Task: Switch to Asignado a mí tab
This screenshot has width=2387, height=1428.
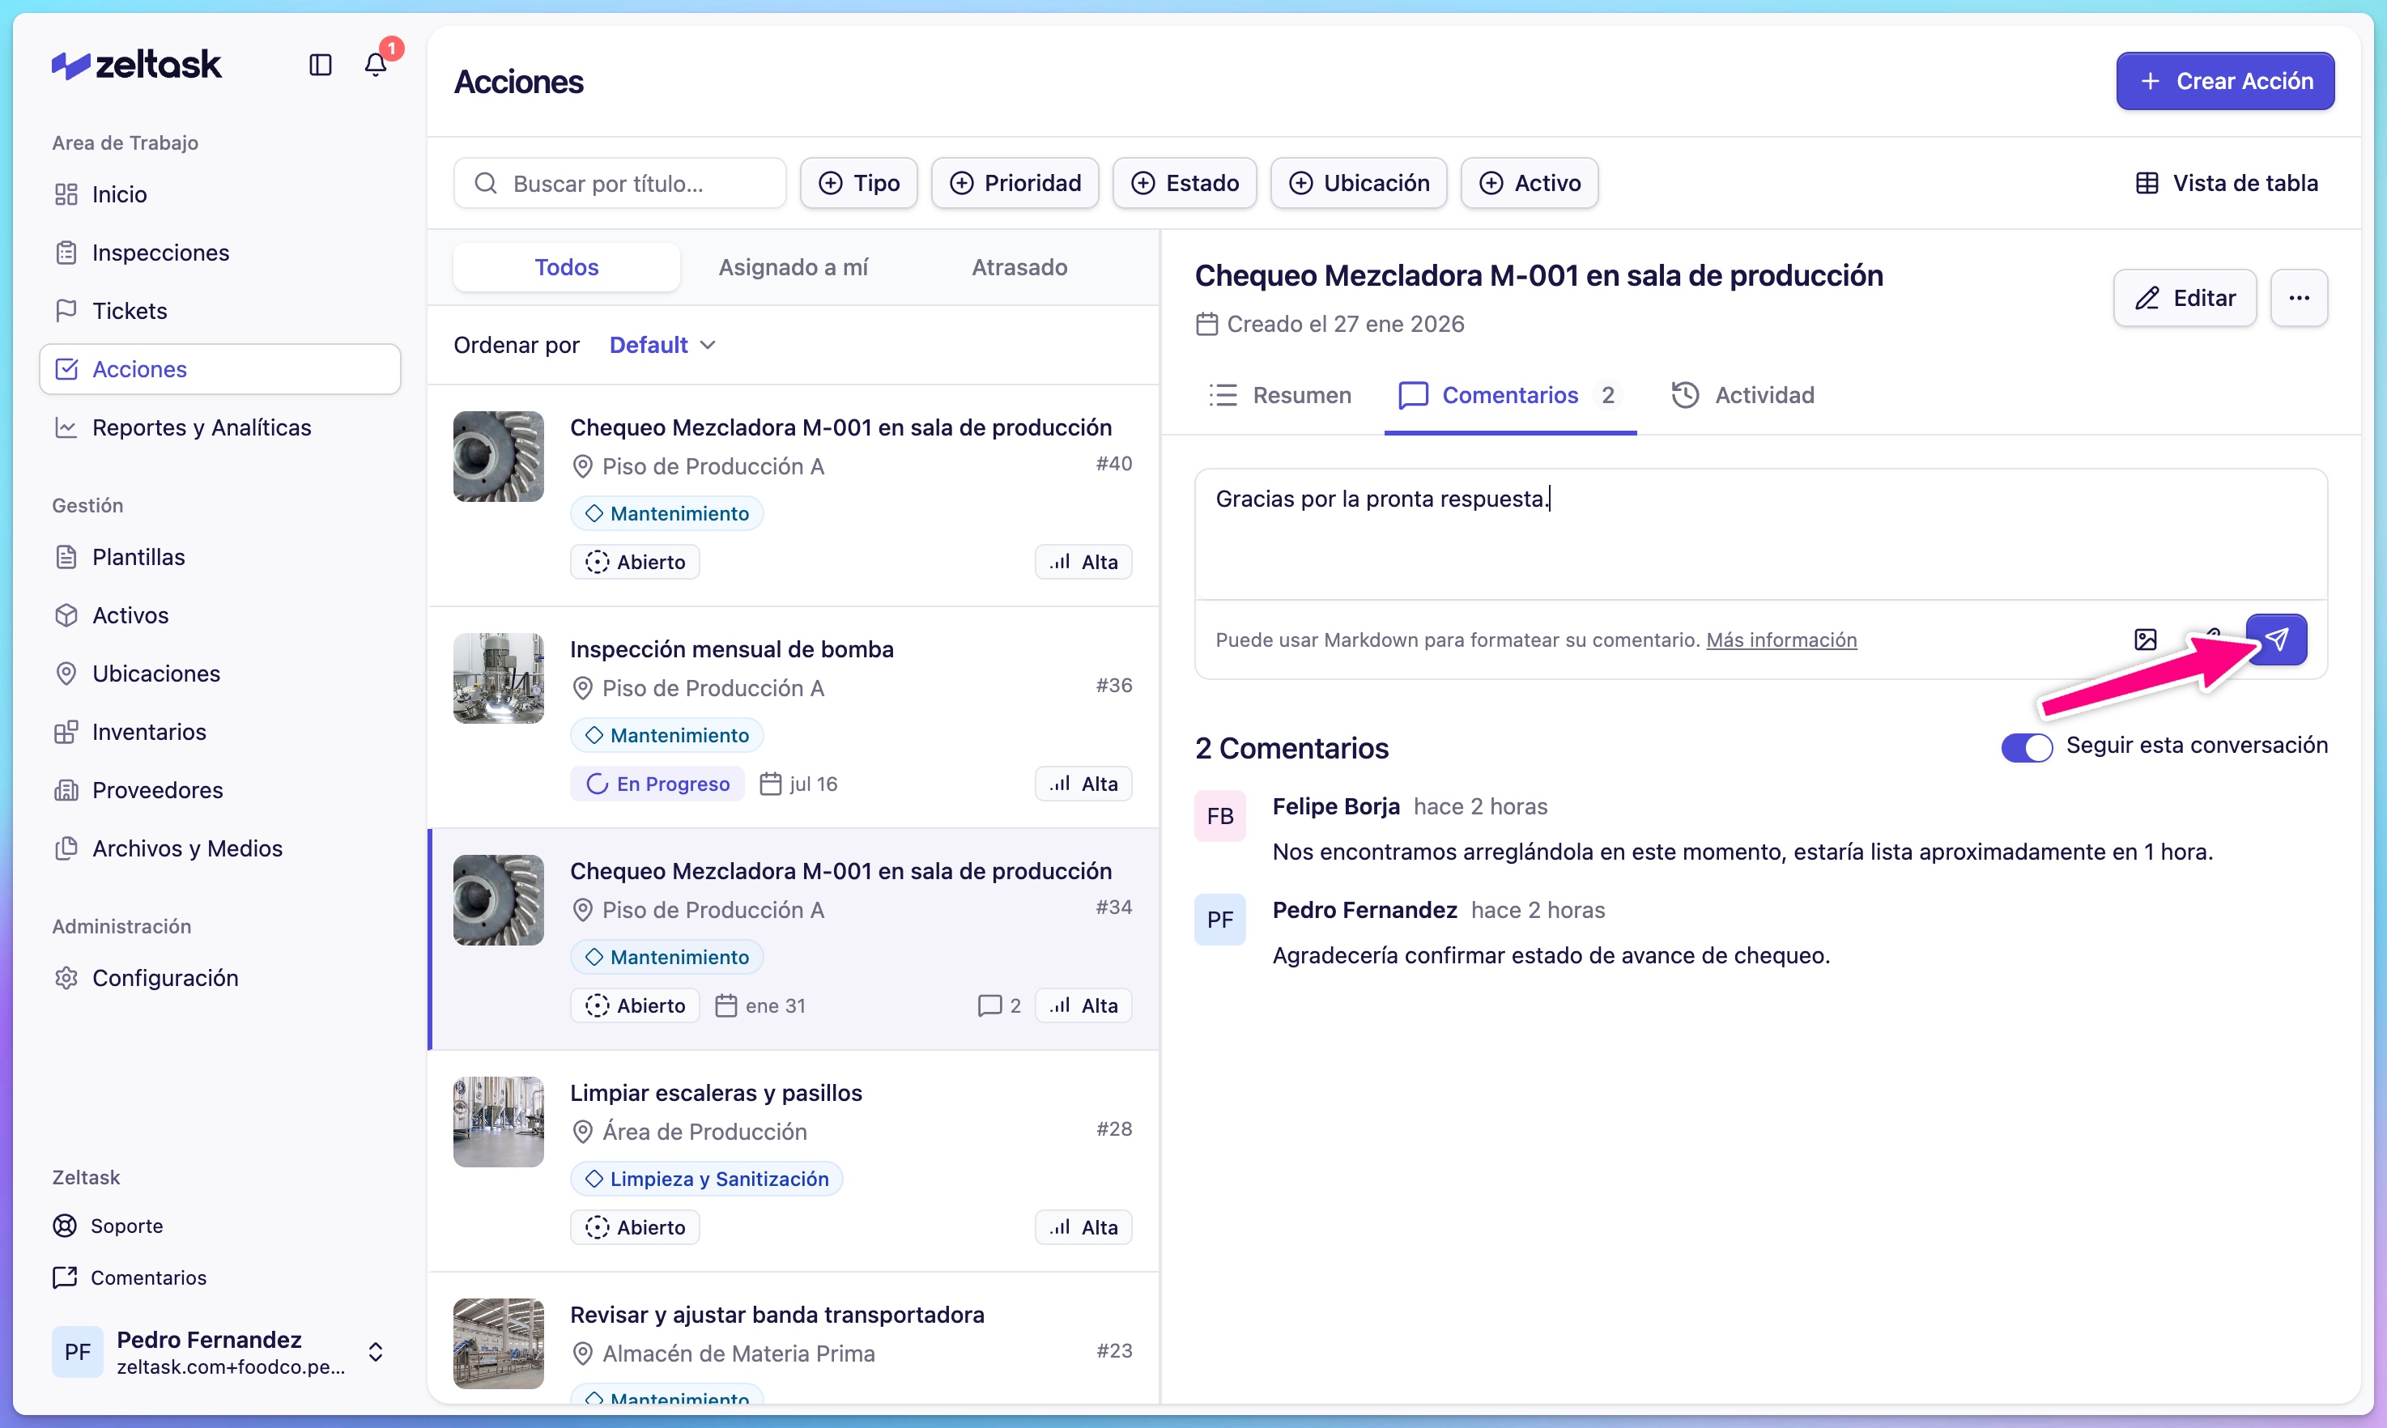Action: click(x=793, y=266)
